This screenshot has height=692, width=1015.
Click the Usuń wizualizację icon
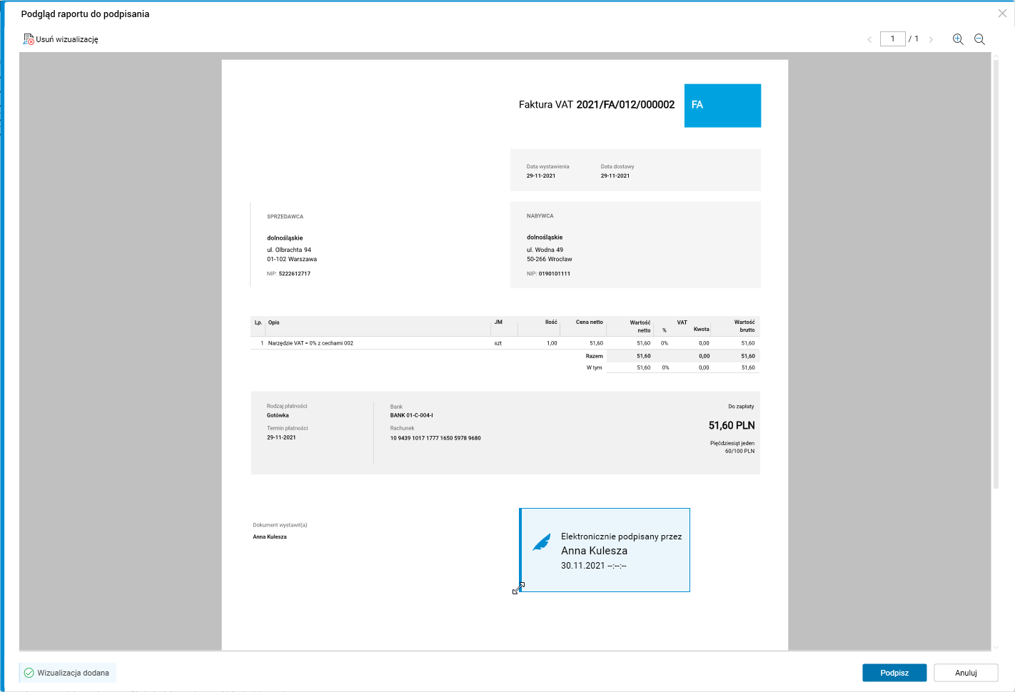(x=29, y=39)
